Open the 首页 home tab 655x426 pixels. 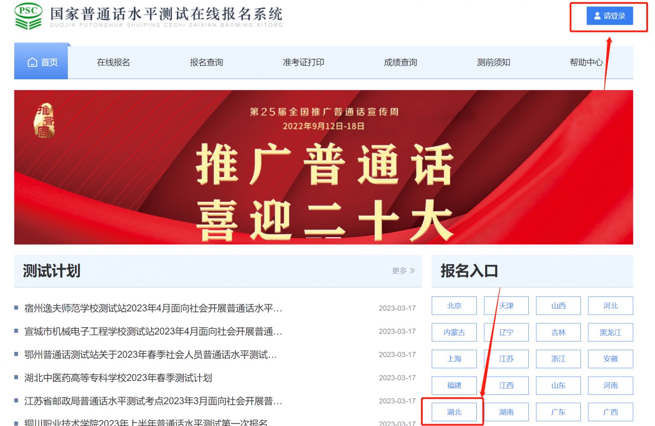pyautogui.click(x=42, y=62)
